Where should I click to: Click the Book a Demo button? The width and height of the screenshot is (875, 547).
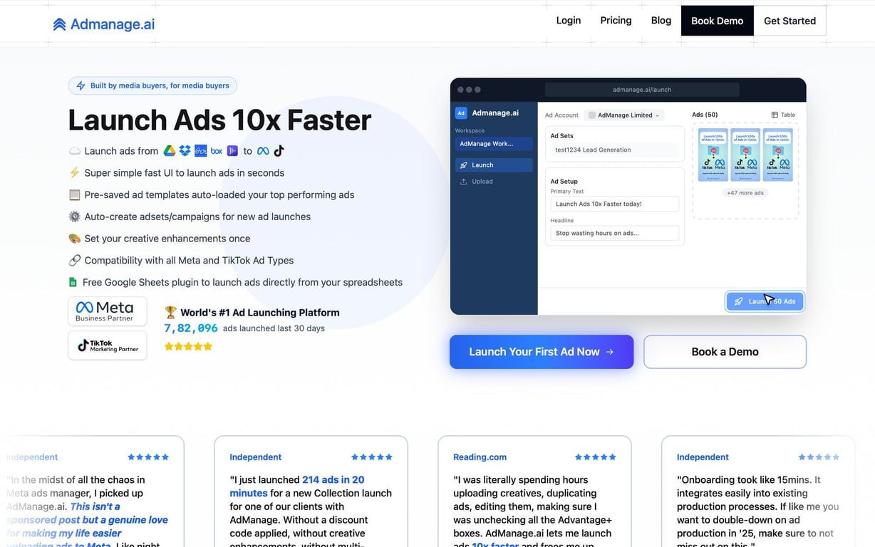click(x=725, y=352)
